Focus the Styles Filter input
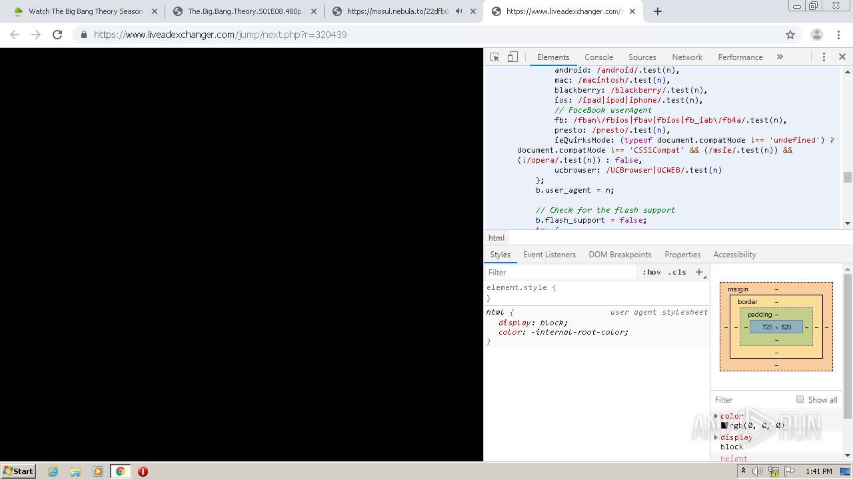 pos(560,272)
